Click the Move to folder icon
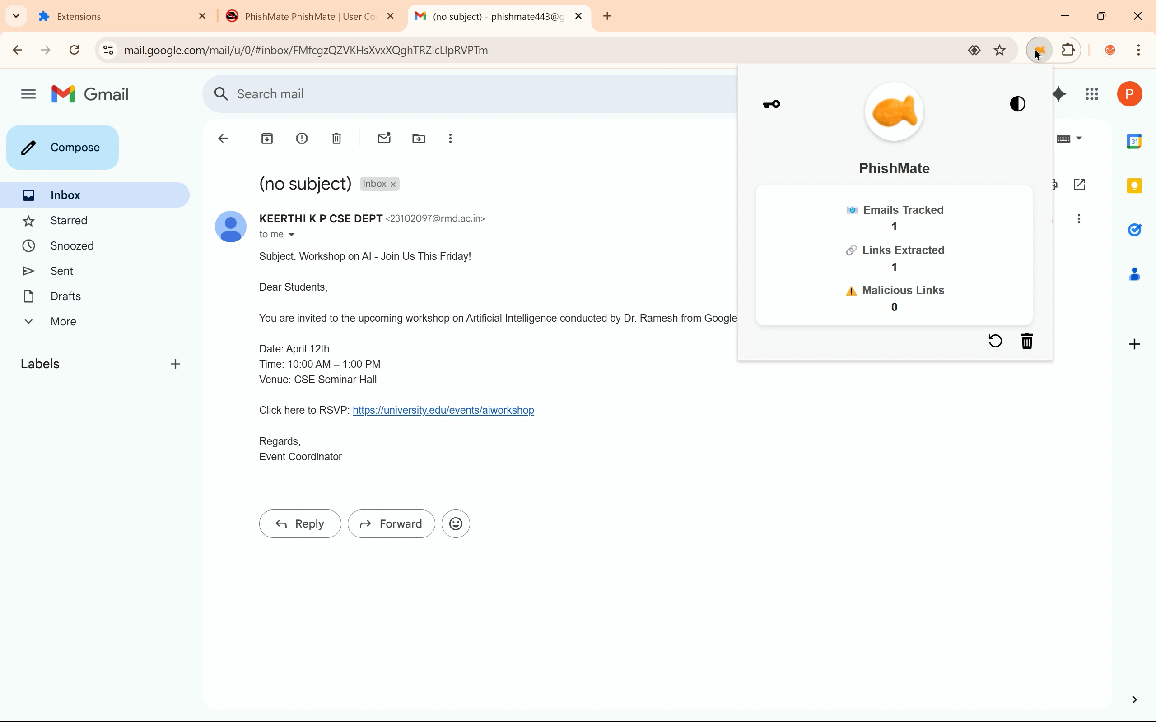 (419, 139)
